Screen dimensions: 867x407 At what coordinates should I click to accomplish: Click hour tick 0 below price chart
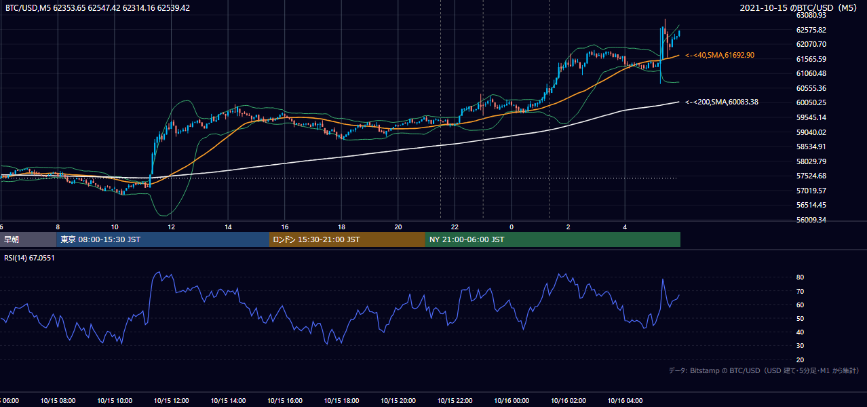tap(512, 227)
